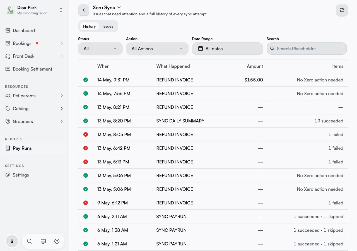The width and height of the screenshot is (357, 251).
Task: Click the Settings gear icon
Action: pyautogui.click(x=8, y=175)
